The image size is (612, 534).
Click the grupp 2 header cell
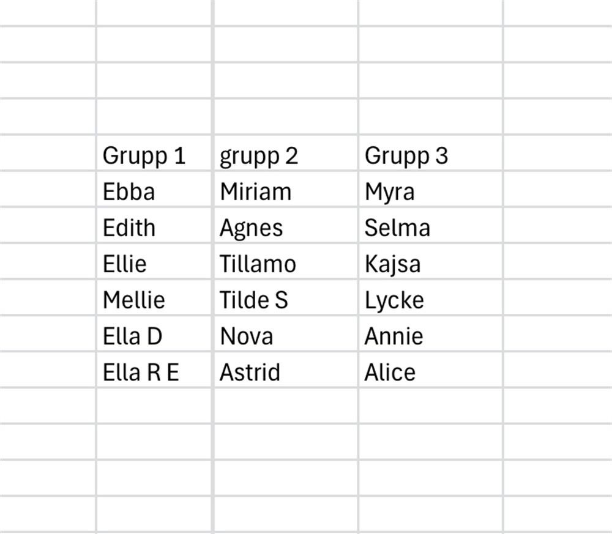[x=259, y=156]
